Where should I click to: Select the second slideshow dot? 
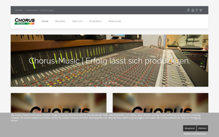tap(109, 83)
